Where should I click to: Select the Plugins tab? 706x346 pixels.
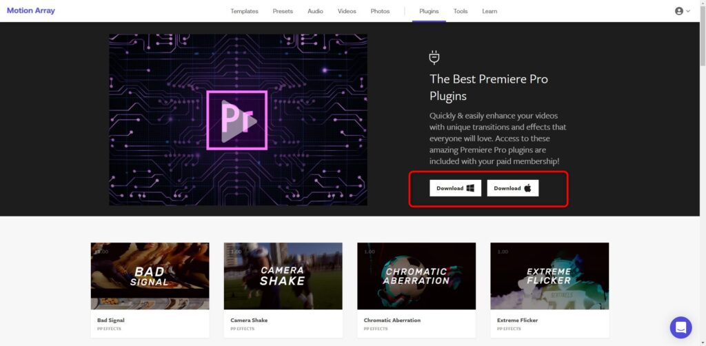[x=429, y=11]
